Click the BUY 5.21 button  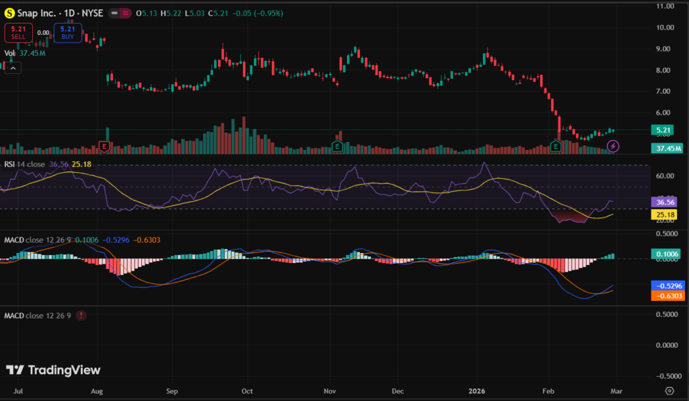click(67, 32)
